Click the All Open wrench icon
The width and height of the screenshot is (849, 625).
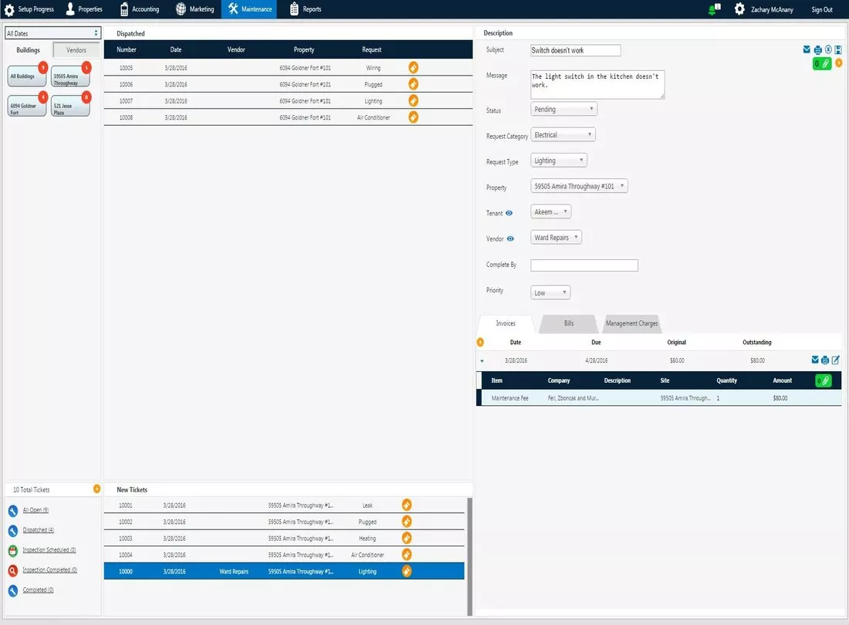point(13,511)
